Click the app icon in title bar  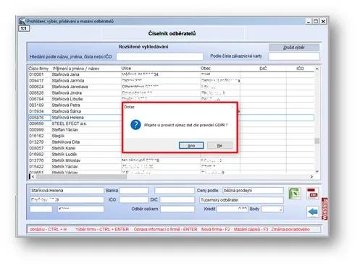[22, 21]
